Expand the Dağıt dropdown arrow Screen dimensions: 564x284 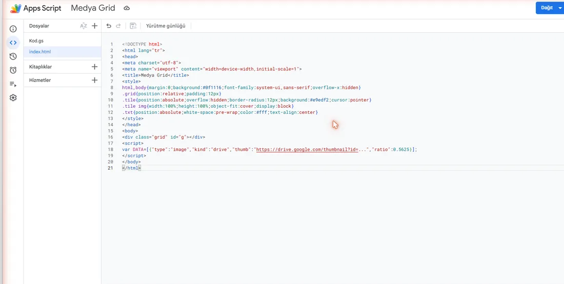[x=560, y=8]
